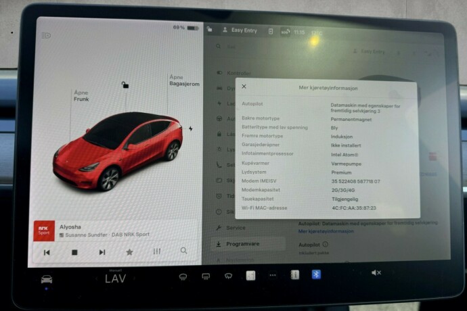Increase temperature with the right arrow by LAV
The image size is (467, 311).
point(134,279)
